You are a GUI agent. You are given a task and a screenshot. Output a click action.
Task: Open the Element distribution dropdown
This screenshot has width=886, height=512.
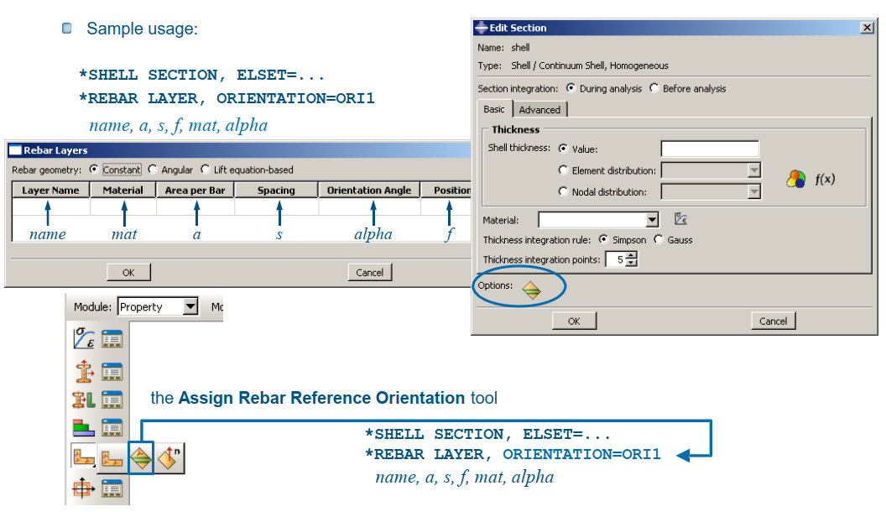point(753,170)
